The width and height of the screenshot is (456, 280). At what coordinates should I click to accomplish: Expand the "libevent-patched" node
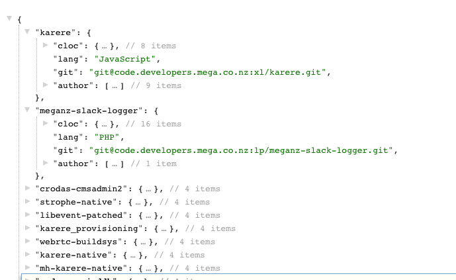point(28,214)
